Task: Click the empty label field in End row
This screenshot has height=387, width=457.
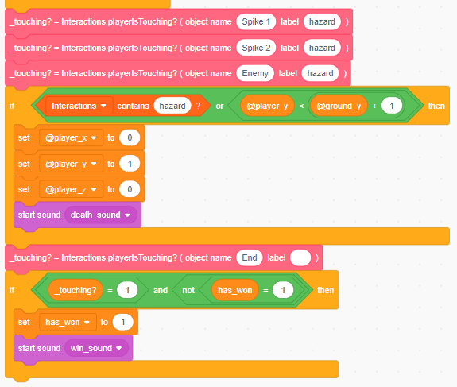Action: pyautogui.click(x=300, y=257)
